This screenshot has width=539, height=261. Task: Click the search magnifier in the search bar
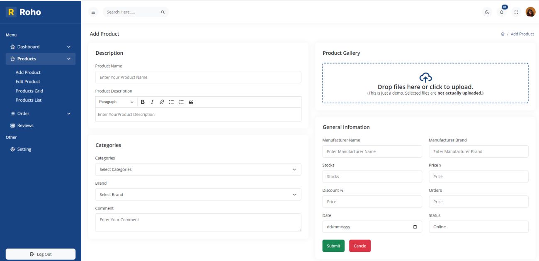[162, 12]
